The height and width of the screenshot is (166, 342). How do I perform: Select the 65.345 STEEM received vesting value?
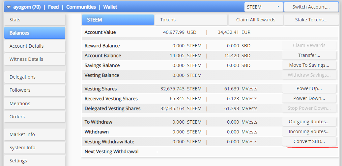coord(185,99)
